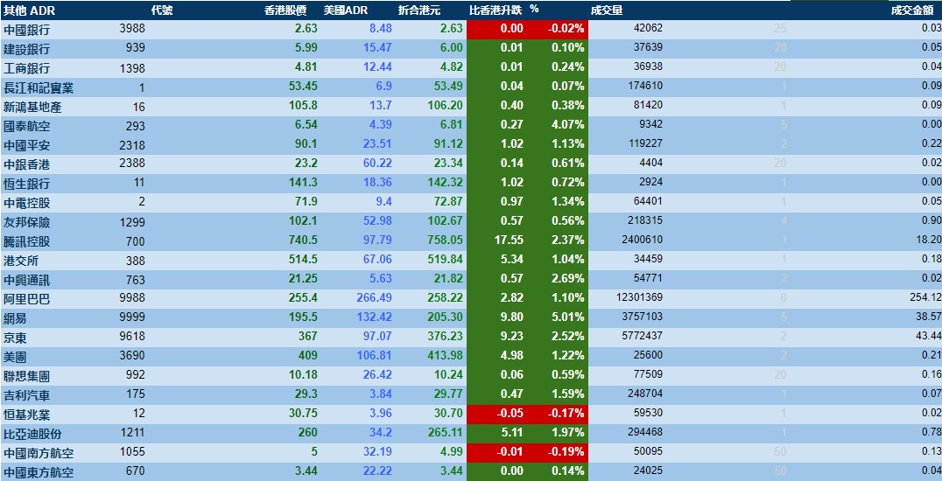Click Tencent change value 17.55
Viewport: 942px width, 481px height.
[509, 240]
